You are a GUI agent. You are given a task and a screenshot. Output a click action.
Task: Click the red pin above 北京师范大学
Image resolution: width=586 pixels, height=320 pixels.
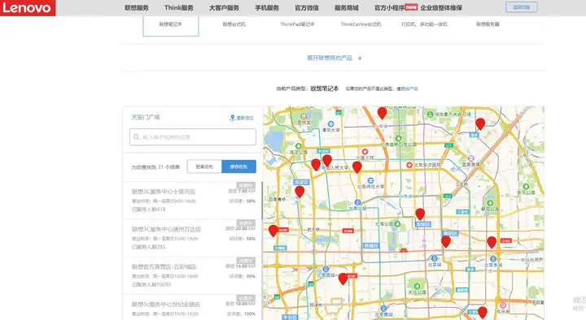[357, 166]
